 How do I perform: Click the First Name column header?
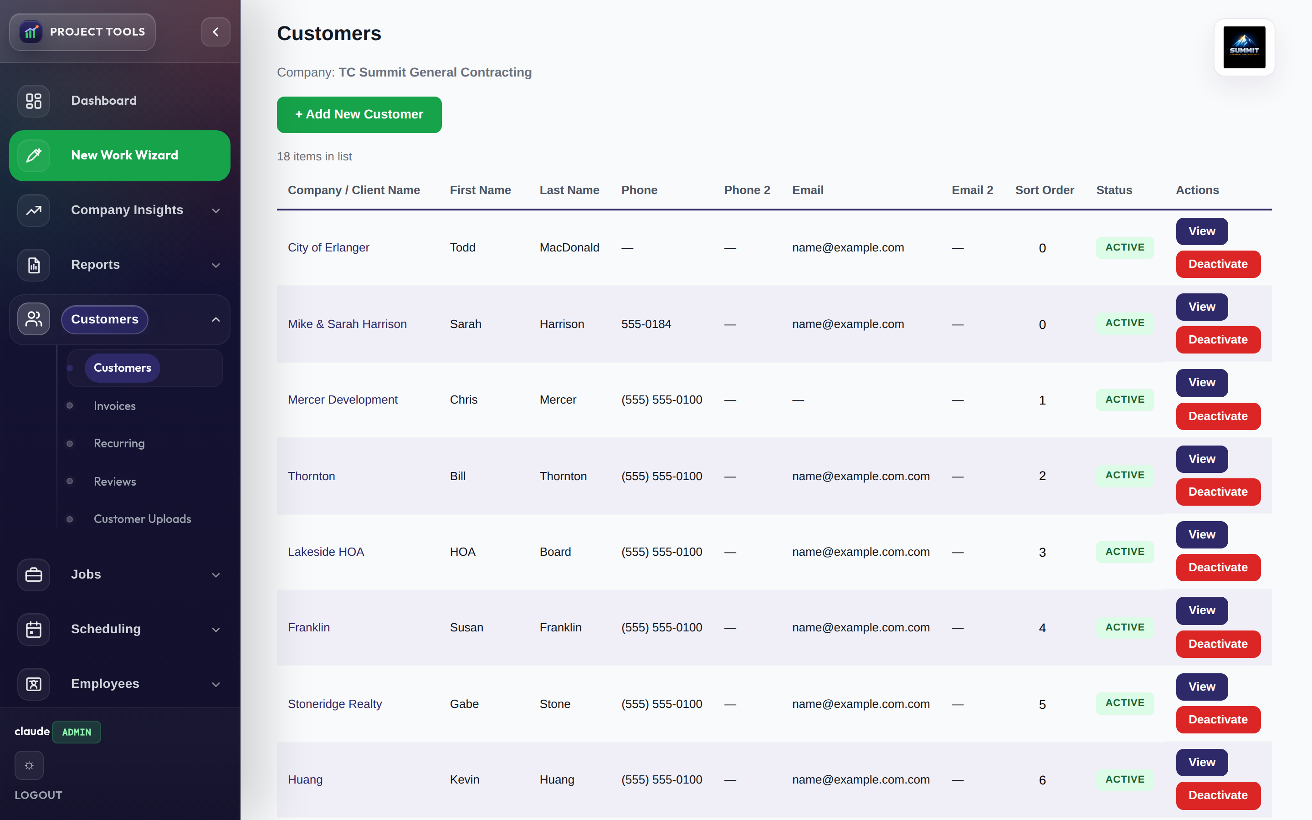480,190
